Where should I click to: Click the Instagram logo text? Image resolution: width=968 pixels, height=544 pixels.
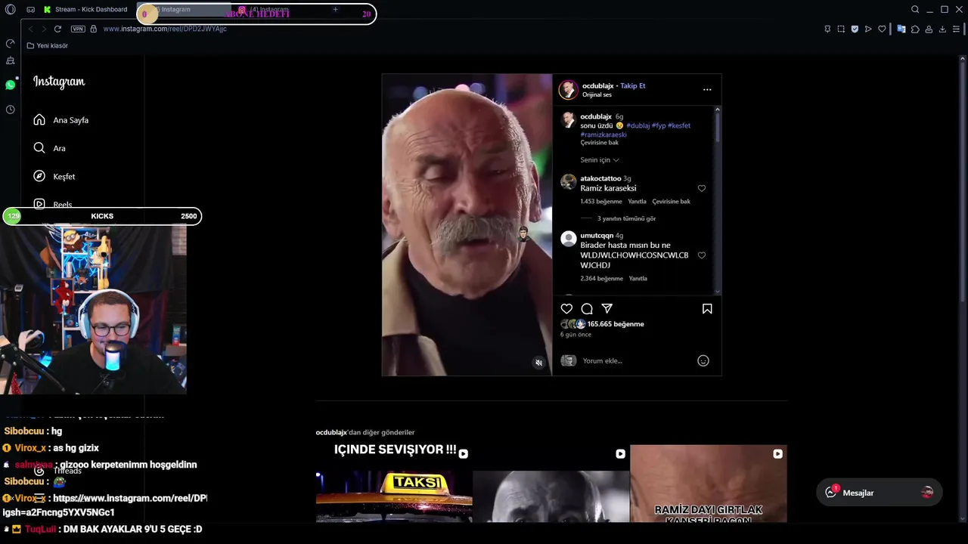point(59,82)
